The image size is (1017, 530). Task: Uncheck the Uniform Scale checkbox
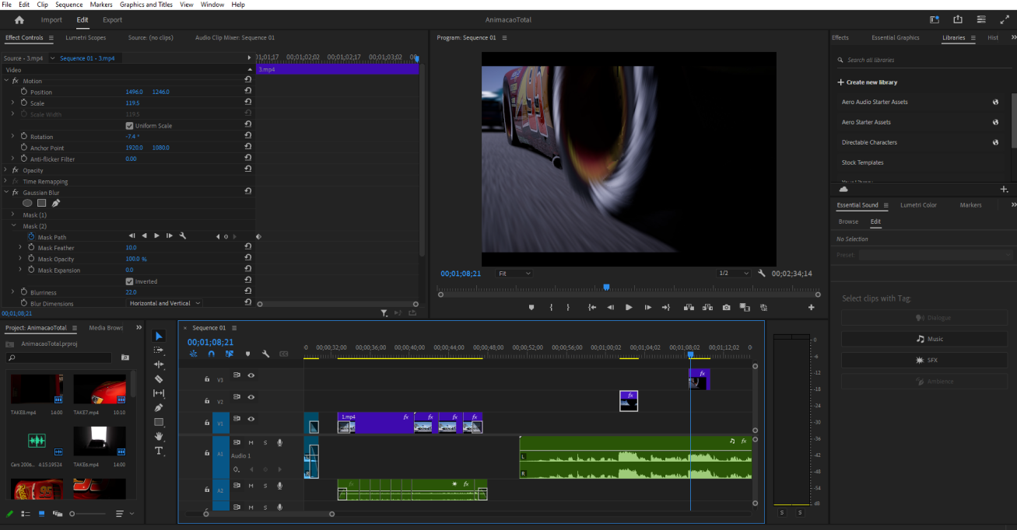(x=129, y=126)
